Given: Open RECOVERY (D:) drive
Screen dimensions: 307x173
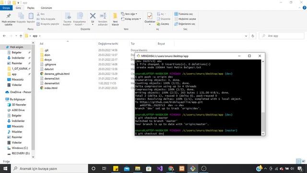Looking at the screenshot, I should coord(21,153).
